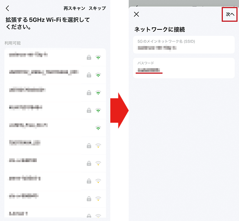
Task: Choose the open network without a lock icon
Action: (55, 128)
